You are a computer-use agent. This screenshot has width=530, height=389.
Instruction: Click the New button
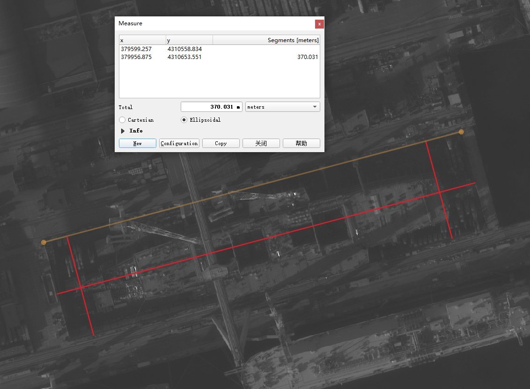coord(138,143)
